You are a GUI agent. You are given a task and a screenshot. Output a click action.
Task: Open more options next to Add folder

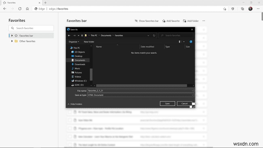click(x=204, y=21)
